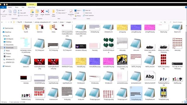The width and height of the screenshot is (187, 105).
Task: Uncheck the TrickyMask.png selection checkbox
Action: click(131, 87)
